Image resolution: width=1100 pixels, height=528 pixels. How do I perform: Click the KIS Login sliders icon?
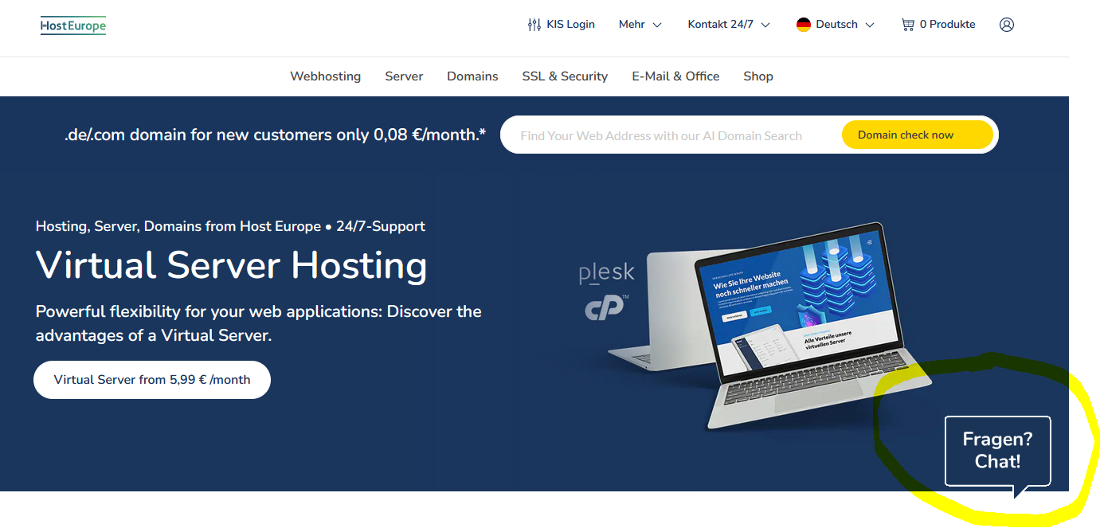pyautogui.click(x=534, y=25)
